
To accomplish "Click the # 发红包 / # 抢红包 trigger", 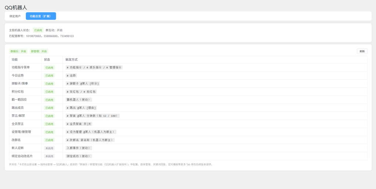I will [81, 92].
